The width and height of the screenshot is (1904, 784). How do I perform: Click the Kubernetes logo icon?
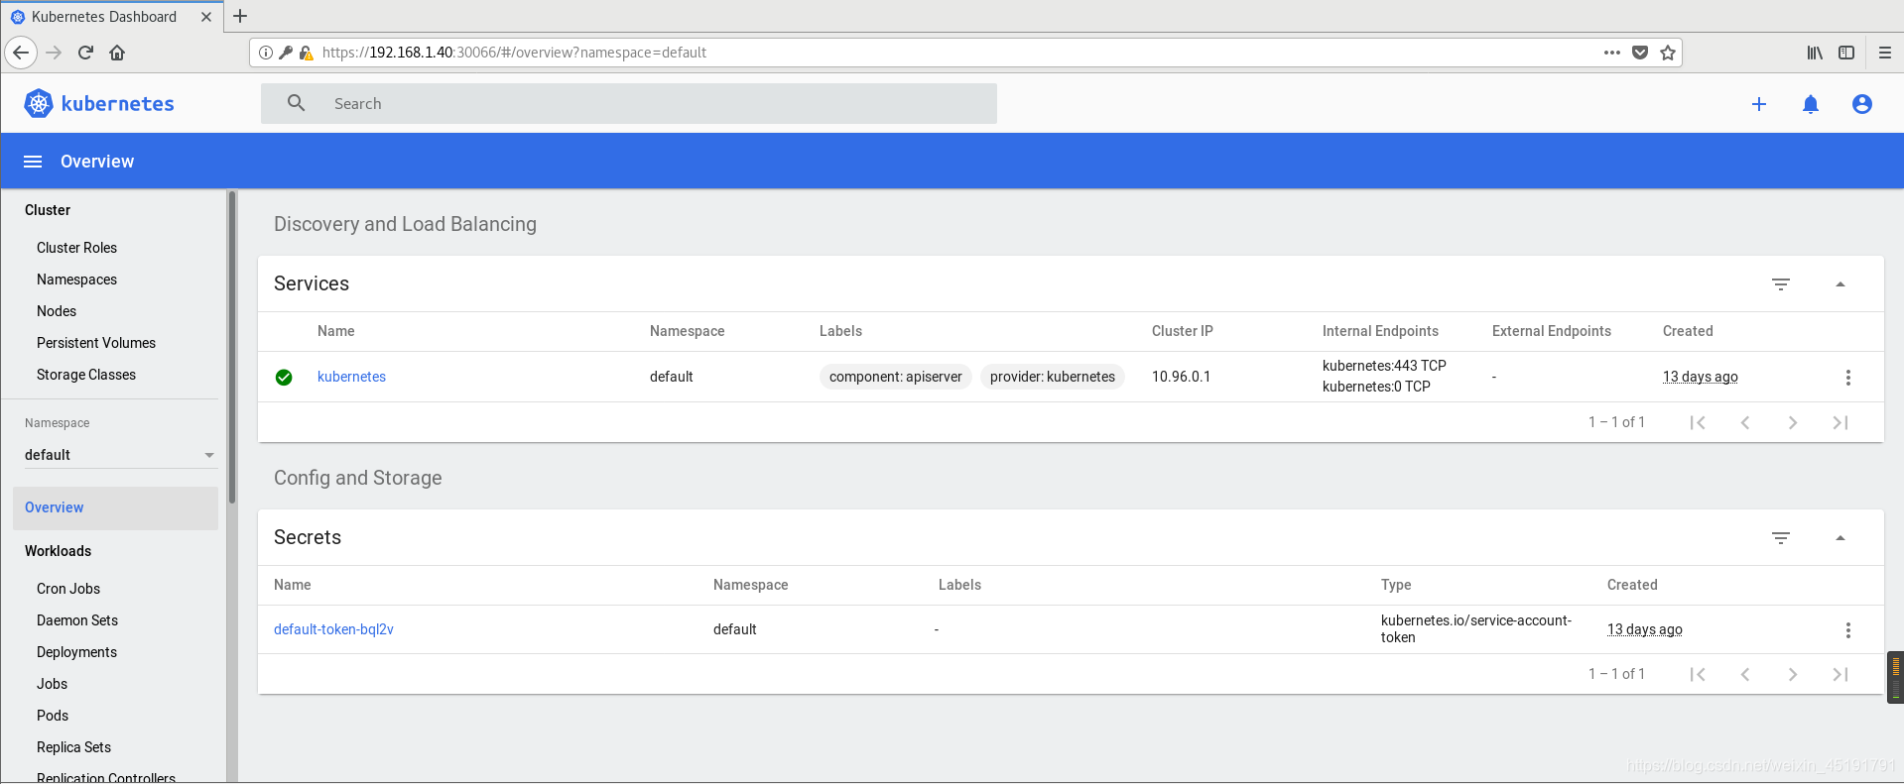[x=39, y=103]
